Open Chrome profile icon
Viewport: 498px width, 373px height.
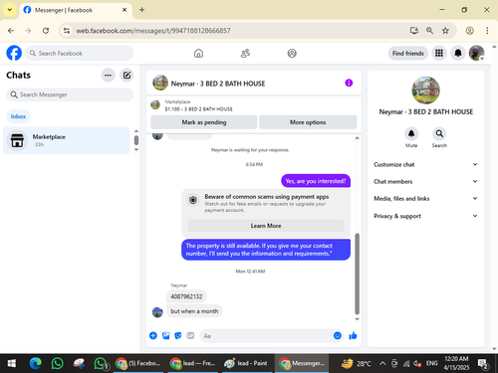469,31
